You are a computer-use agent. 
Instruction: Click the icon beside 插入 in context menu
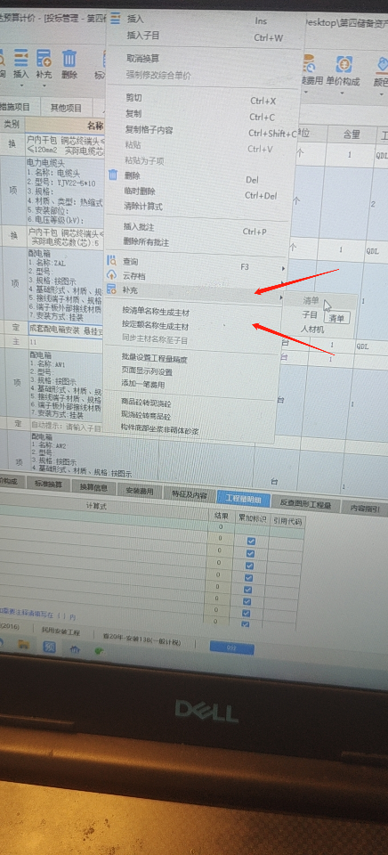(x=115, y=19)
